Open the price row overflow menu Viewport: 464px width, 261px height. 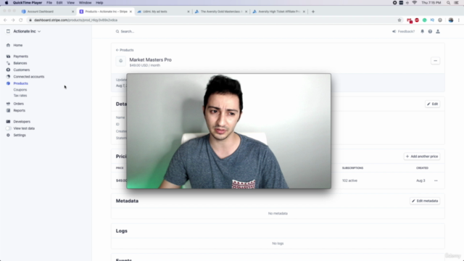(x=436, y=181)
